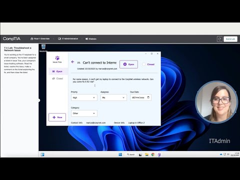Viewport: 240px width, 180px height.
Task: Expand the Priority dropdown set to High
Action: coord(84,97)
